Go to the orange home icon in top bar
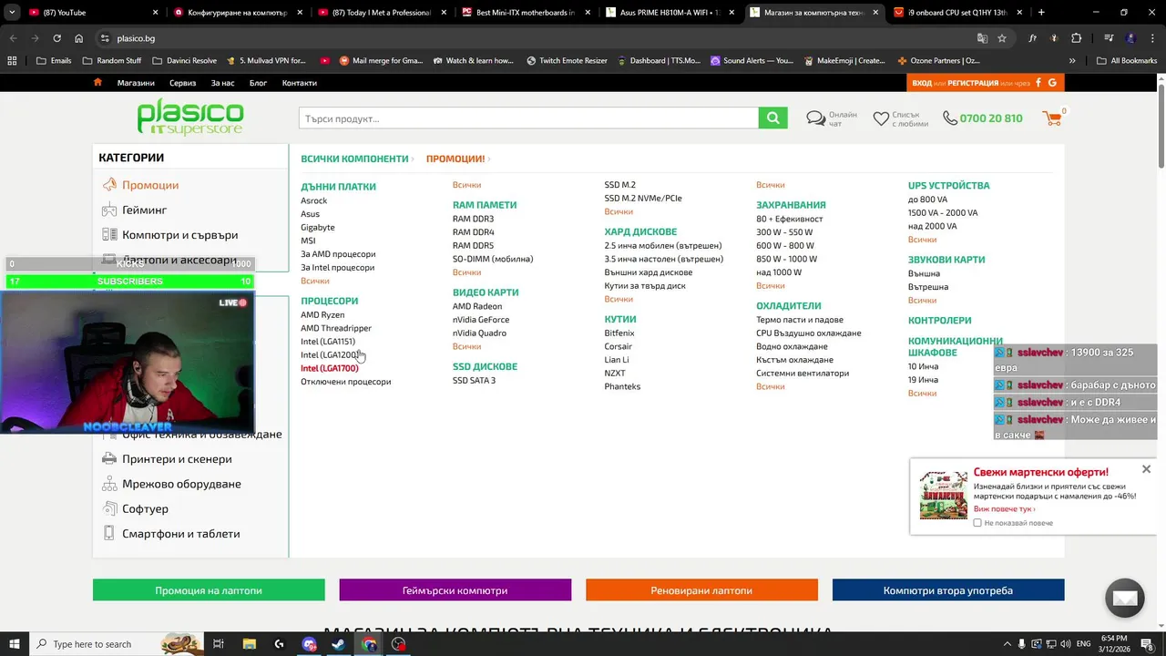Screen dimensions: 1166x656 [x=97, y=83]
